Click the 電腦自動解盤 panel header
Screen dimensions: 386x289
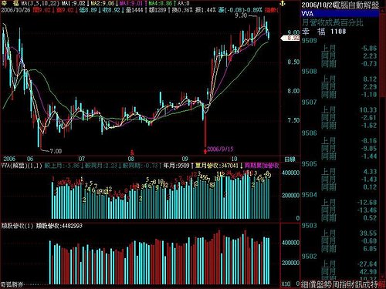(357, 5)
